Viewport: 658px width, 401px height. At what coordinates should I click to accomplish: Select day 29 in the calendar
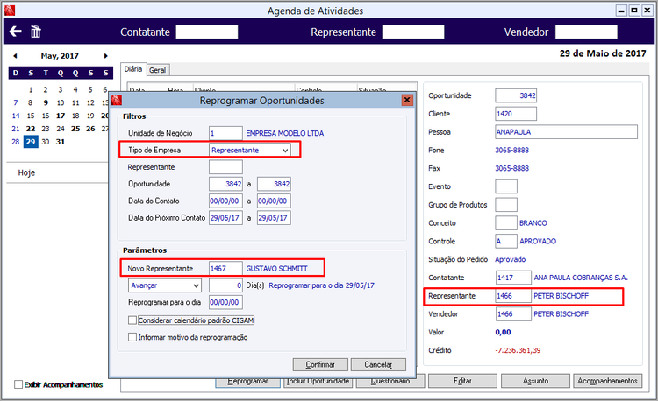pos(31,142)
